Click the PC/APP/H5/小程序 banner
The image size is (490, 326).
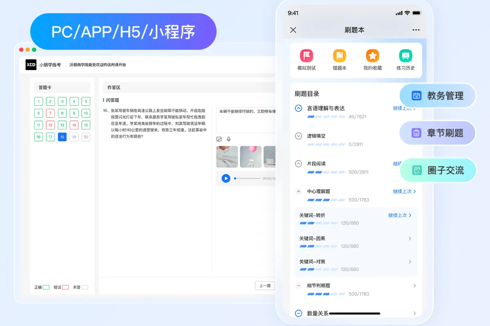tap(123, 32)
